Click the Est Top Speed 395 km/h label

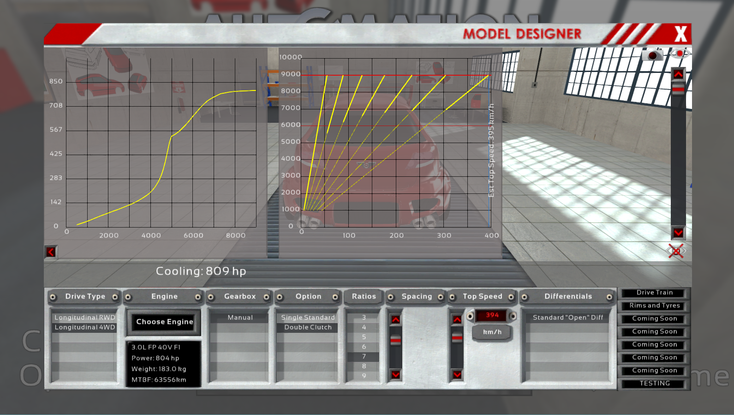(491, 150)
